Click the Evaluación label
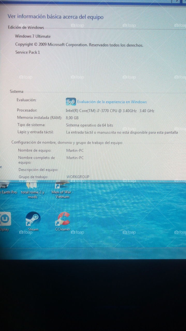Viewport: 186px width, 331px height. click(x=26, y=100)
